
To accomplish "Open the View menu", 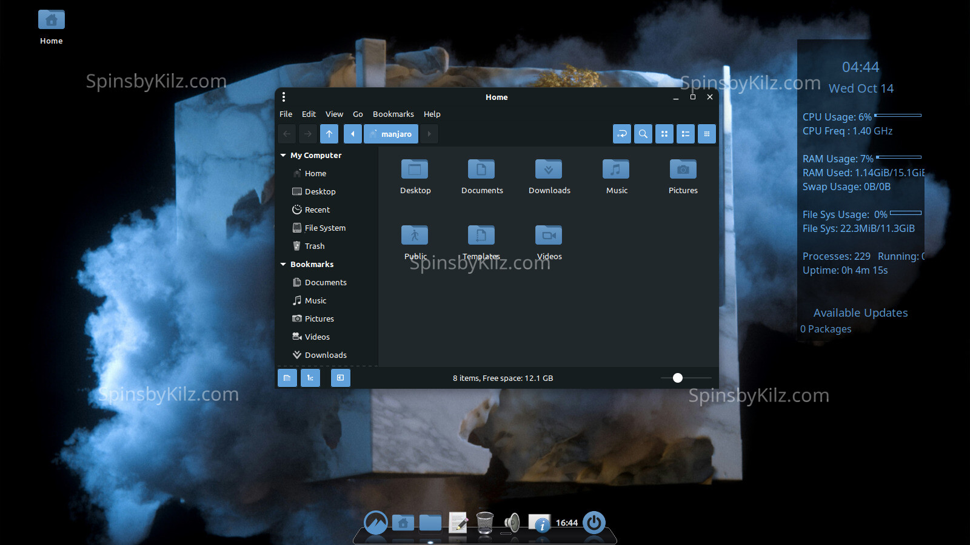I will click(334, 114).
